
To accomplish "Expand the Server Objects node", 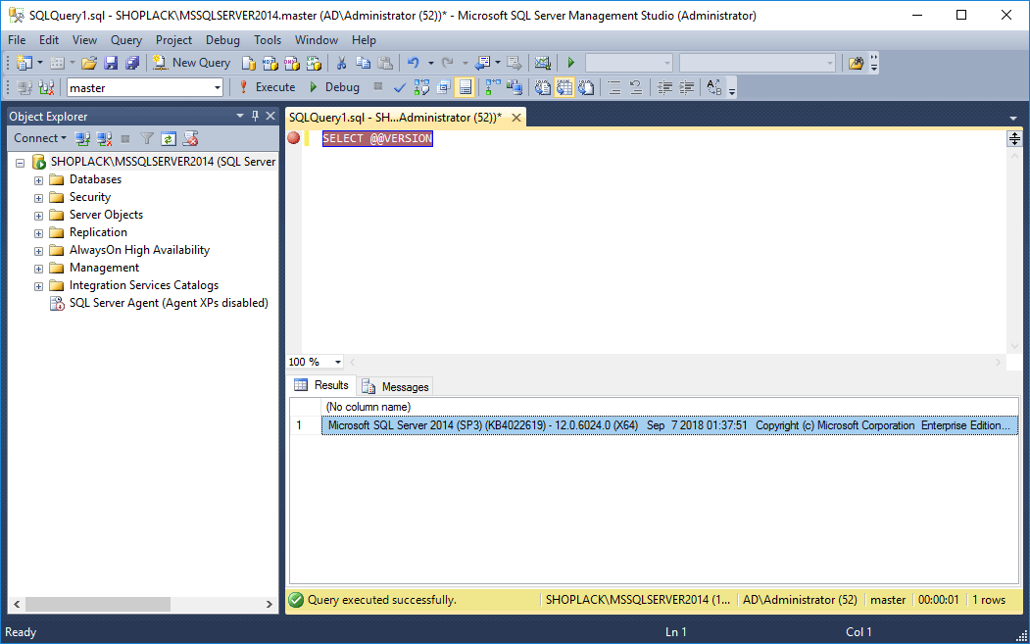I will coord(39,216).
